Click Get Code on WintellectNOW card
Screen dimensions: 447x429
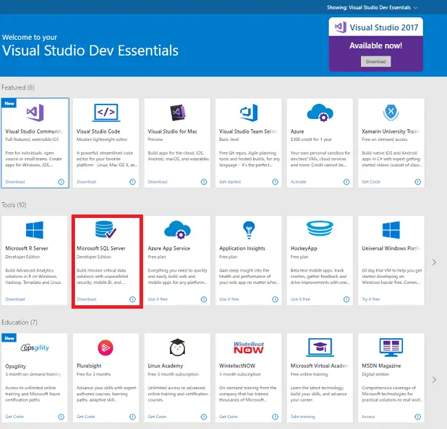click(228, 417)
